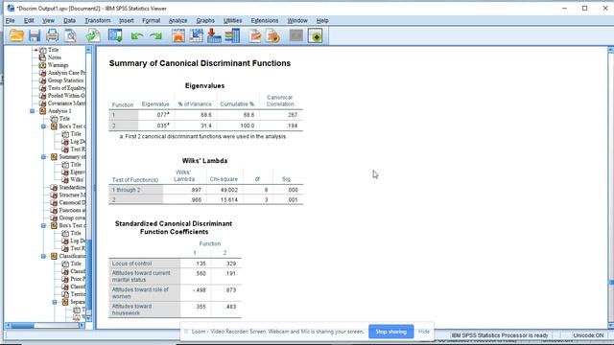Image resolution: width=614 pixels, height=345 pixels.
Task: Open the File menu
Action: coord(11,20)
